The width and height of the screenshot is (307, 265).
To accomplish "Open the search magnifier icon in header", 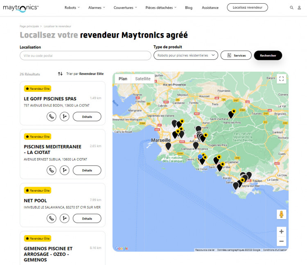I will pos(291,8).
